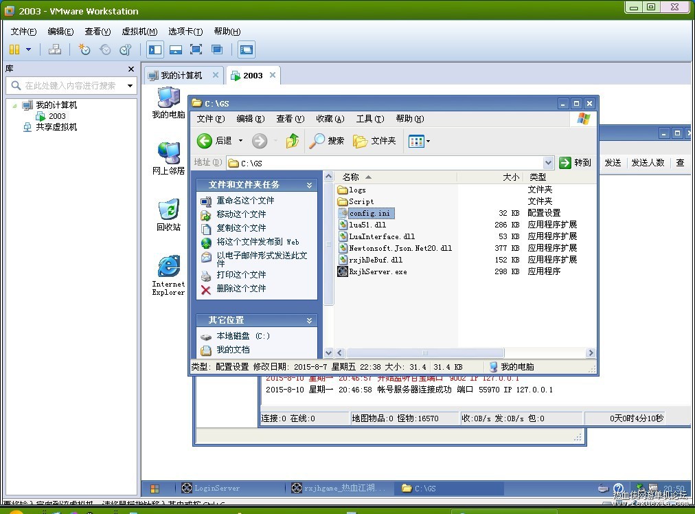
Task: Open 回收站 recycle bin icon
Action: coord(168,214)
